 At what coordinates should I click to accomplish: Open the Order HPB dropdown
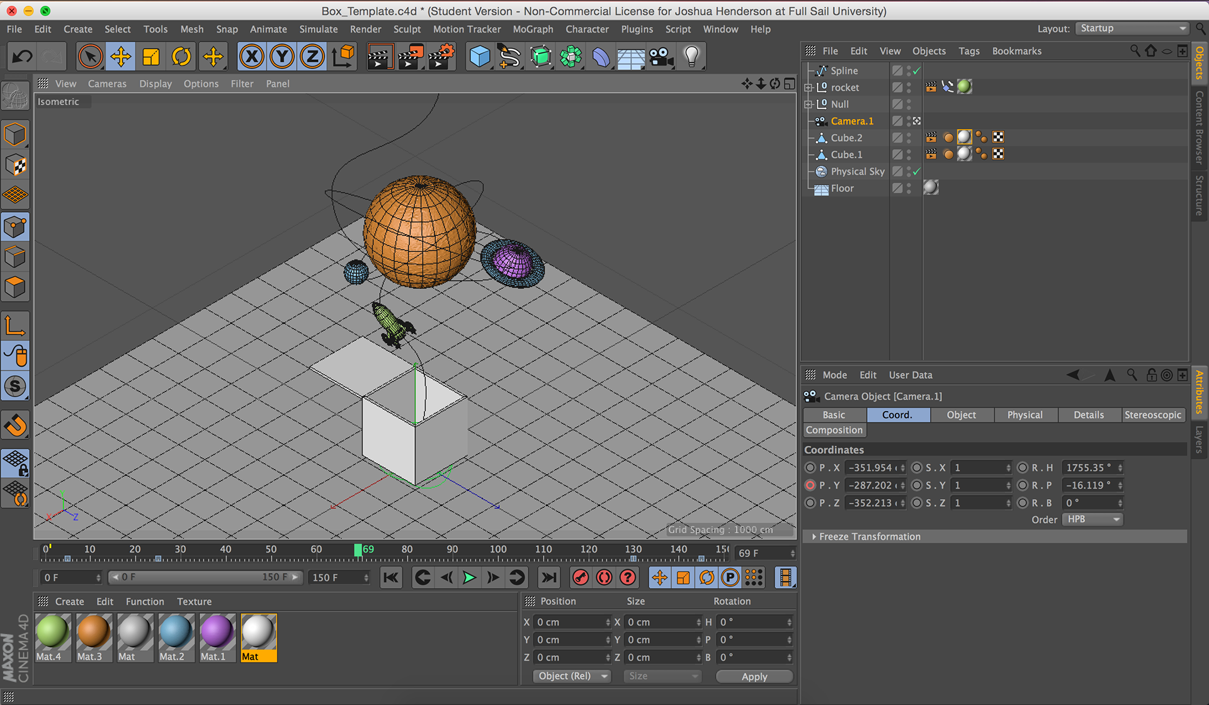[x=1093, y=519]
